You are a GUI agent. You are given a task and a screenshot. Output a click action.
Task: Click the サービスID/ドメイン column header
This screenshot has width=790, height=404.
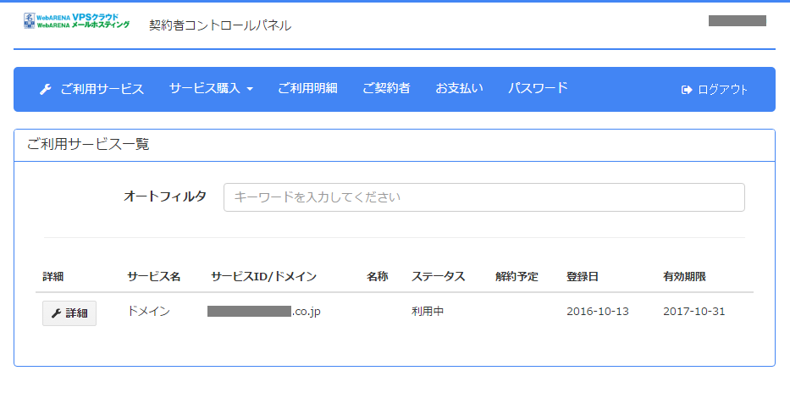(x=263, y=277)
